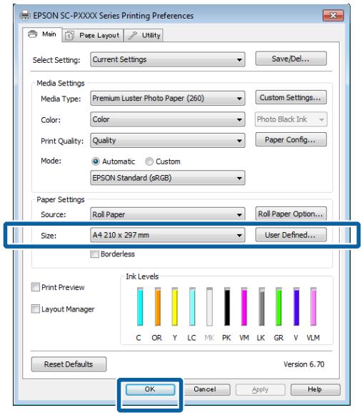Select the Main tab
This screenshot has height=415, width=362.
[x=42, y=34]
